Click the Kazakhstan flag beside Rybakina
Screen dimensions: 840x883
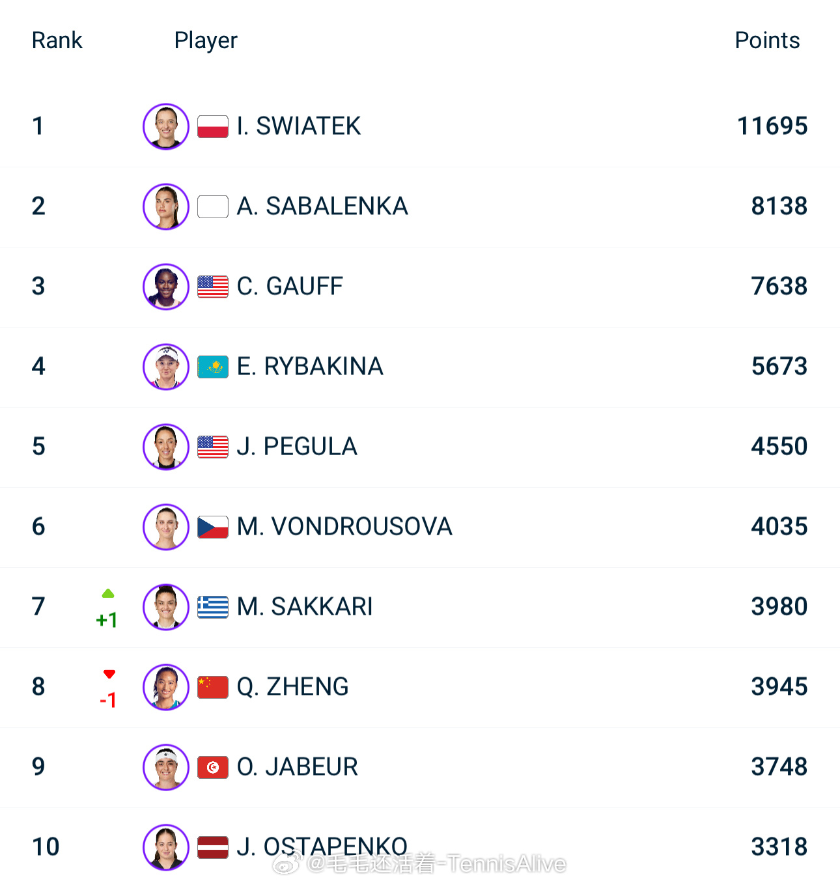tap(212, 367)
